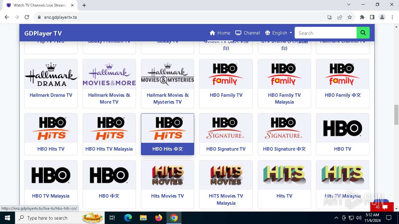
Task: Focus the site Search input field
Action: [325, 33]
